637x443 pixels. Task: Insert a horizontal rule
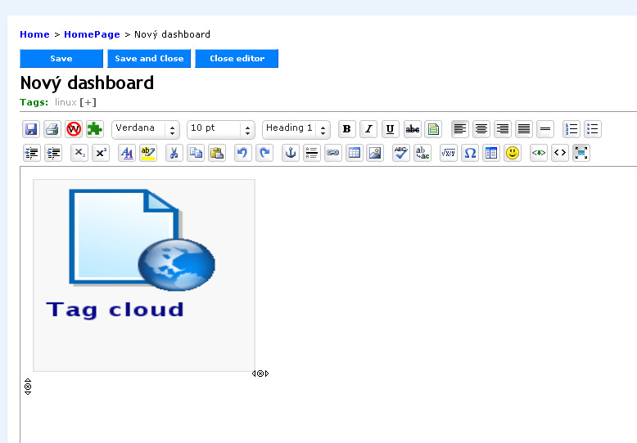pos(545,129)
